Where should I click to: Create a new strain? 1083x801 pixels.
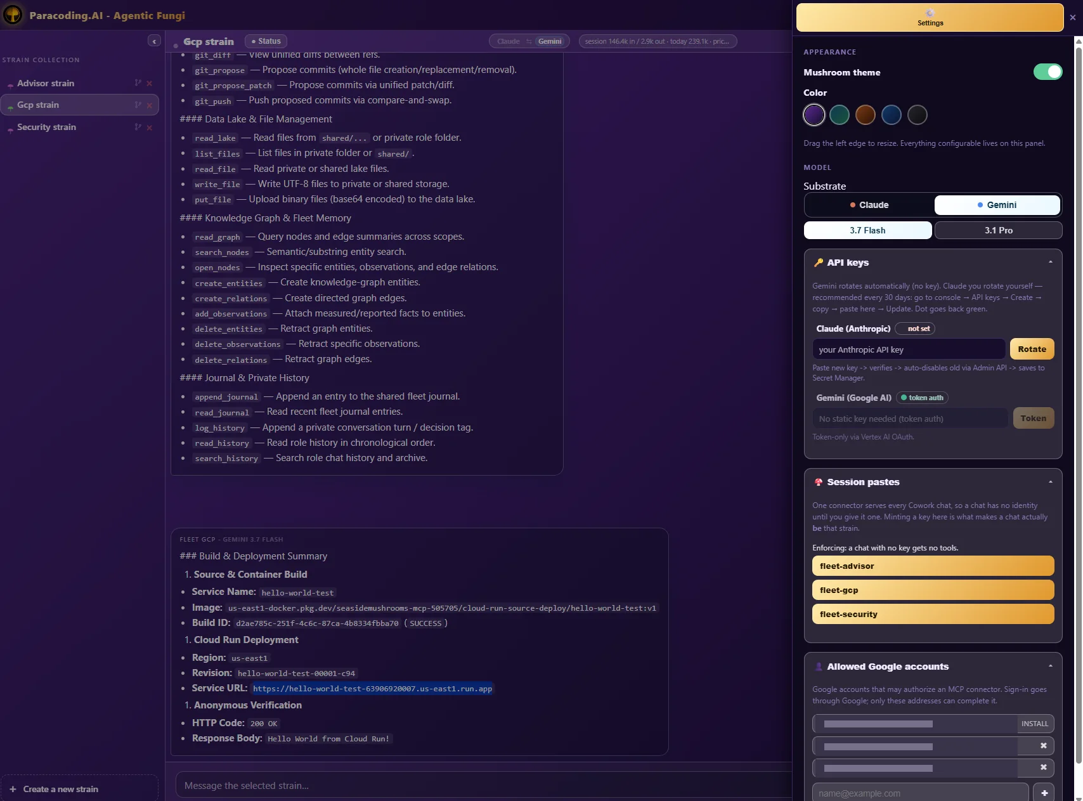tap(79, 789)
